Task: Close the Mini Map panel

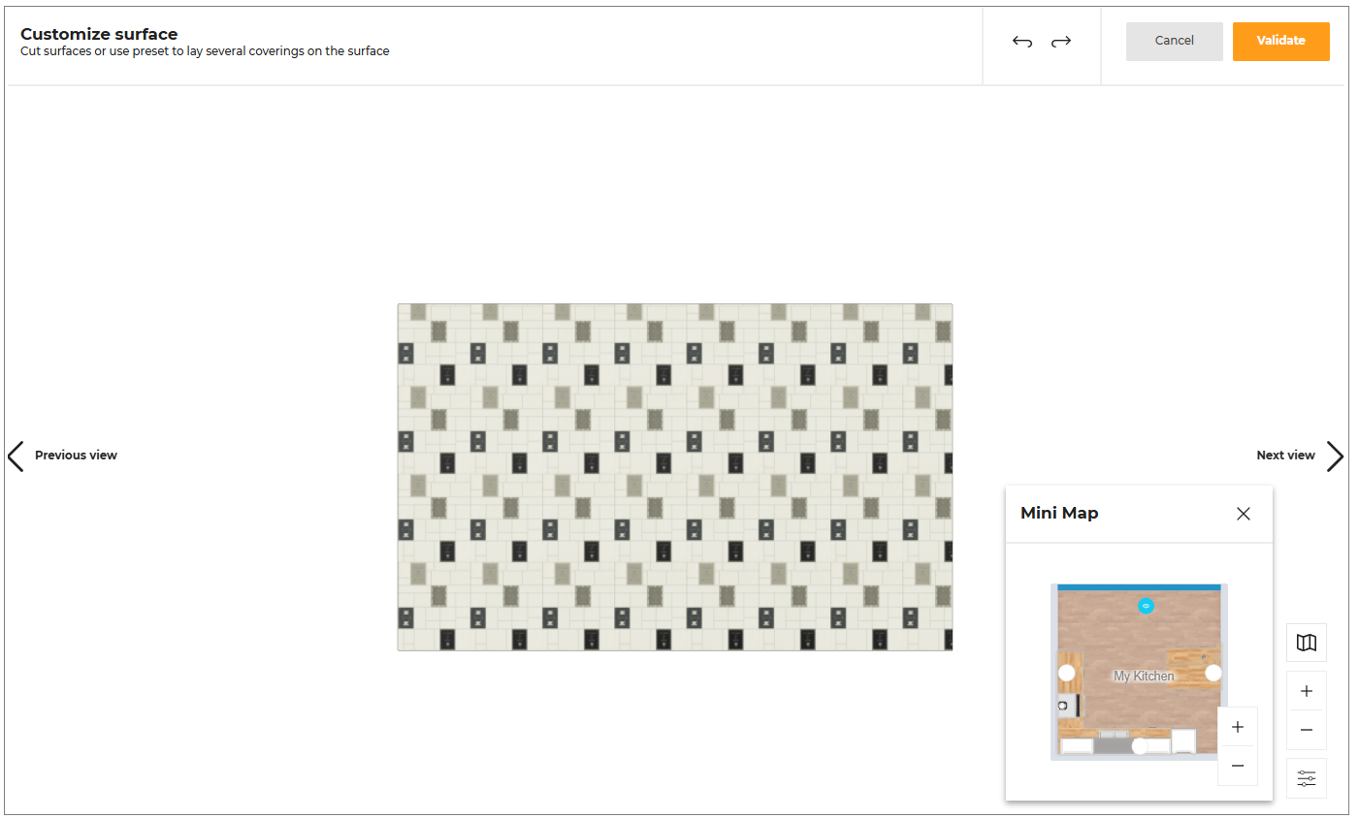Action: [x=1243, y=513]
